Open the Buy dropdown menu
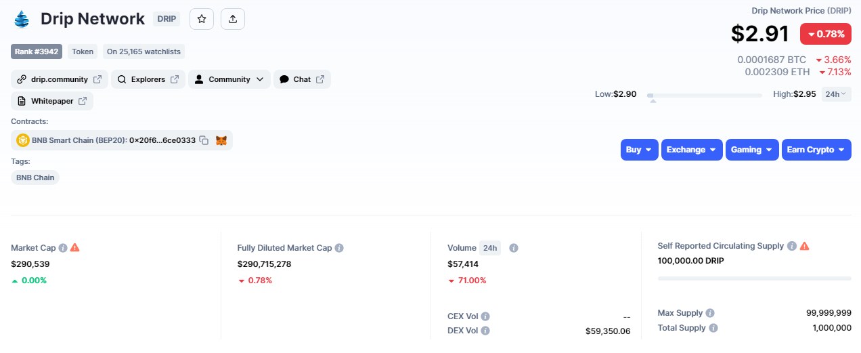This screenshot has height=353, width=861. coord(639,150)
